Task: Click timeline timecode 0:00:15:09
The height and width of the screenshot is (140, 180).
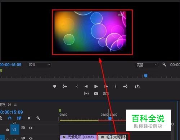Action: 12,112
